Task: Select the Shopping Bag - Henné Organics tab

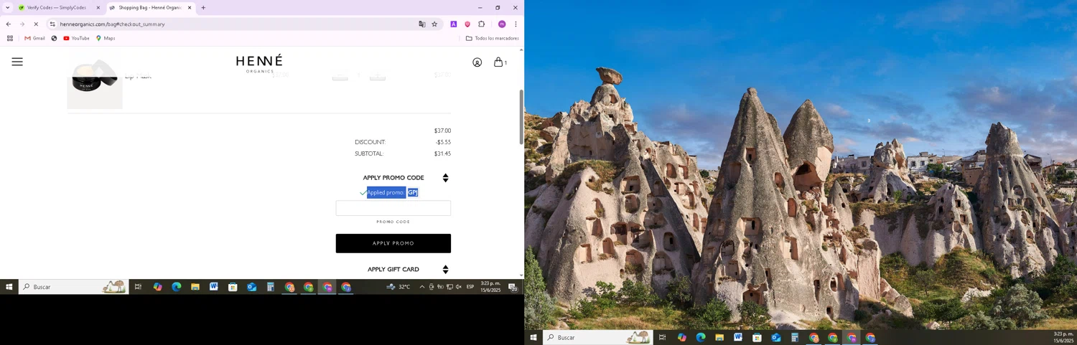Action: point(151,8)
